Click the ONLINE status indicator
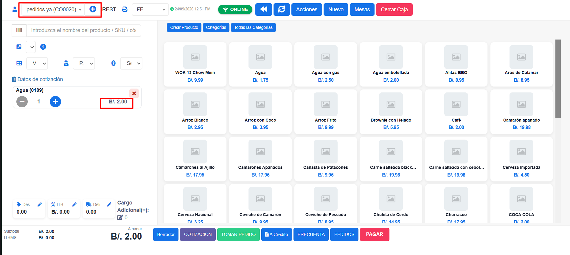The width and height of the screenshot is (570, 255). coord(235,10)
